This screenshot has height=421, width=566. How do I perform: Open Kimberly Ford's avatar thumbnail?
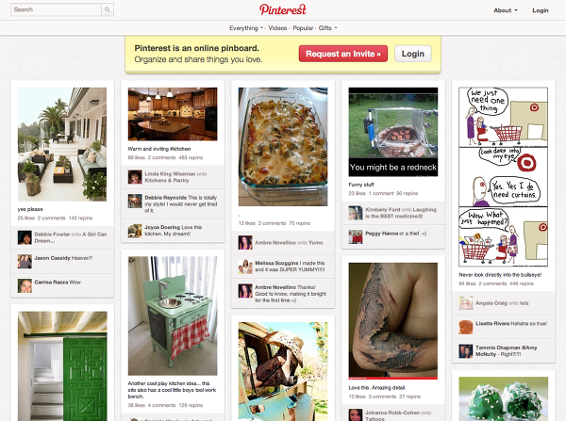pyautogui.click(x=356, y=213)
